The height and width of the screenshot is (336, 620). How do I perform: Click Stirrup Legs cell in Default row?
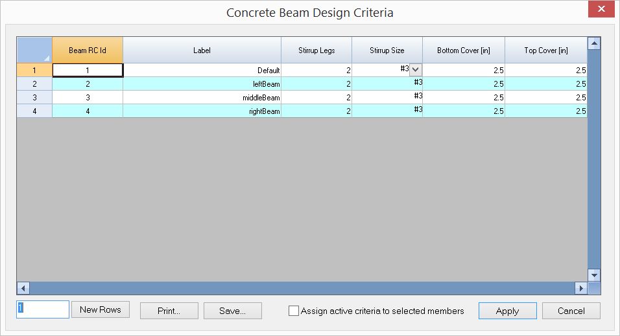tap(316, 71)
